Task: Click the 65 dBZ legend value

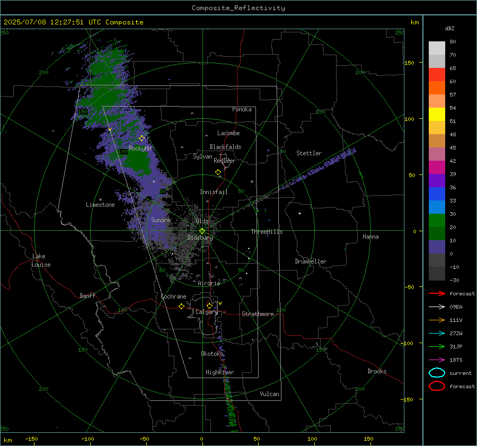Action: 453,68
